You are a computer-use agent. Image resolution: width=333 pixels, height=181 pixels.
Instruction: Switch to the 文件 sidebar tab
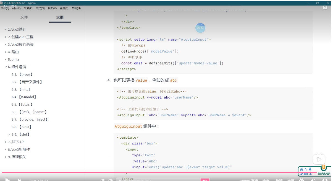click(24, 17)
